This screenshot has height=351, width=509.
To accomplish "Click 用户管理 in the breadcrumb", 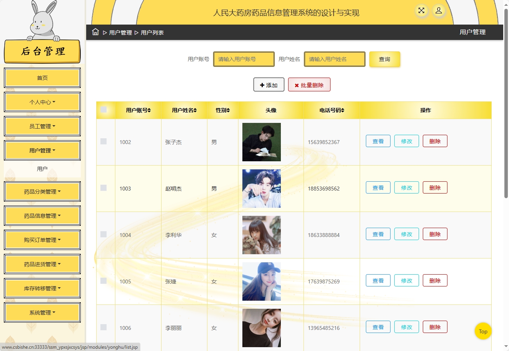I will pos(120,33).
